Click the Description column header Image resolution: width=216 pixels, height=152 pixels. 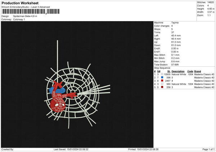click(178, 71)
